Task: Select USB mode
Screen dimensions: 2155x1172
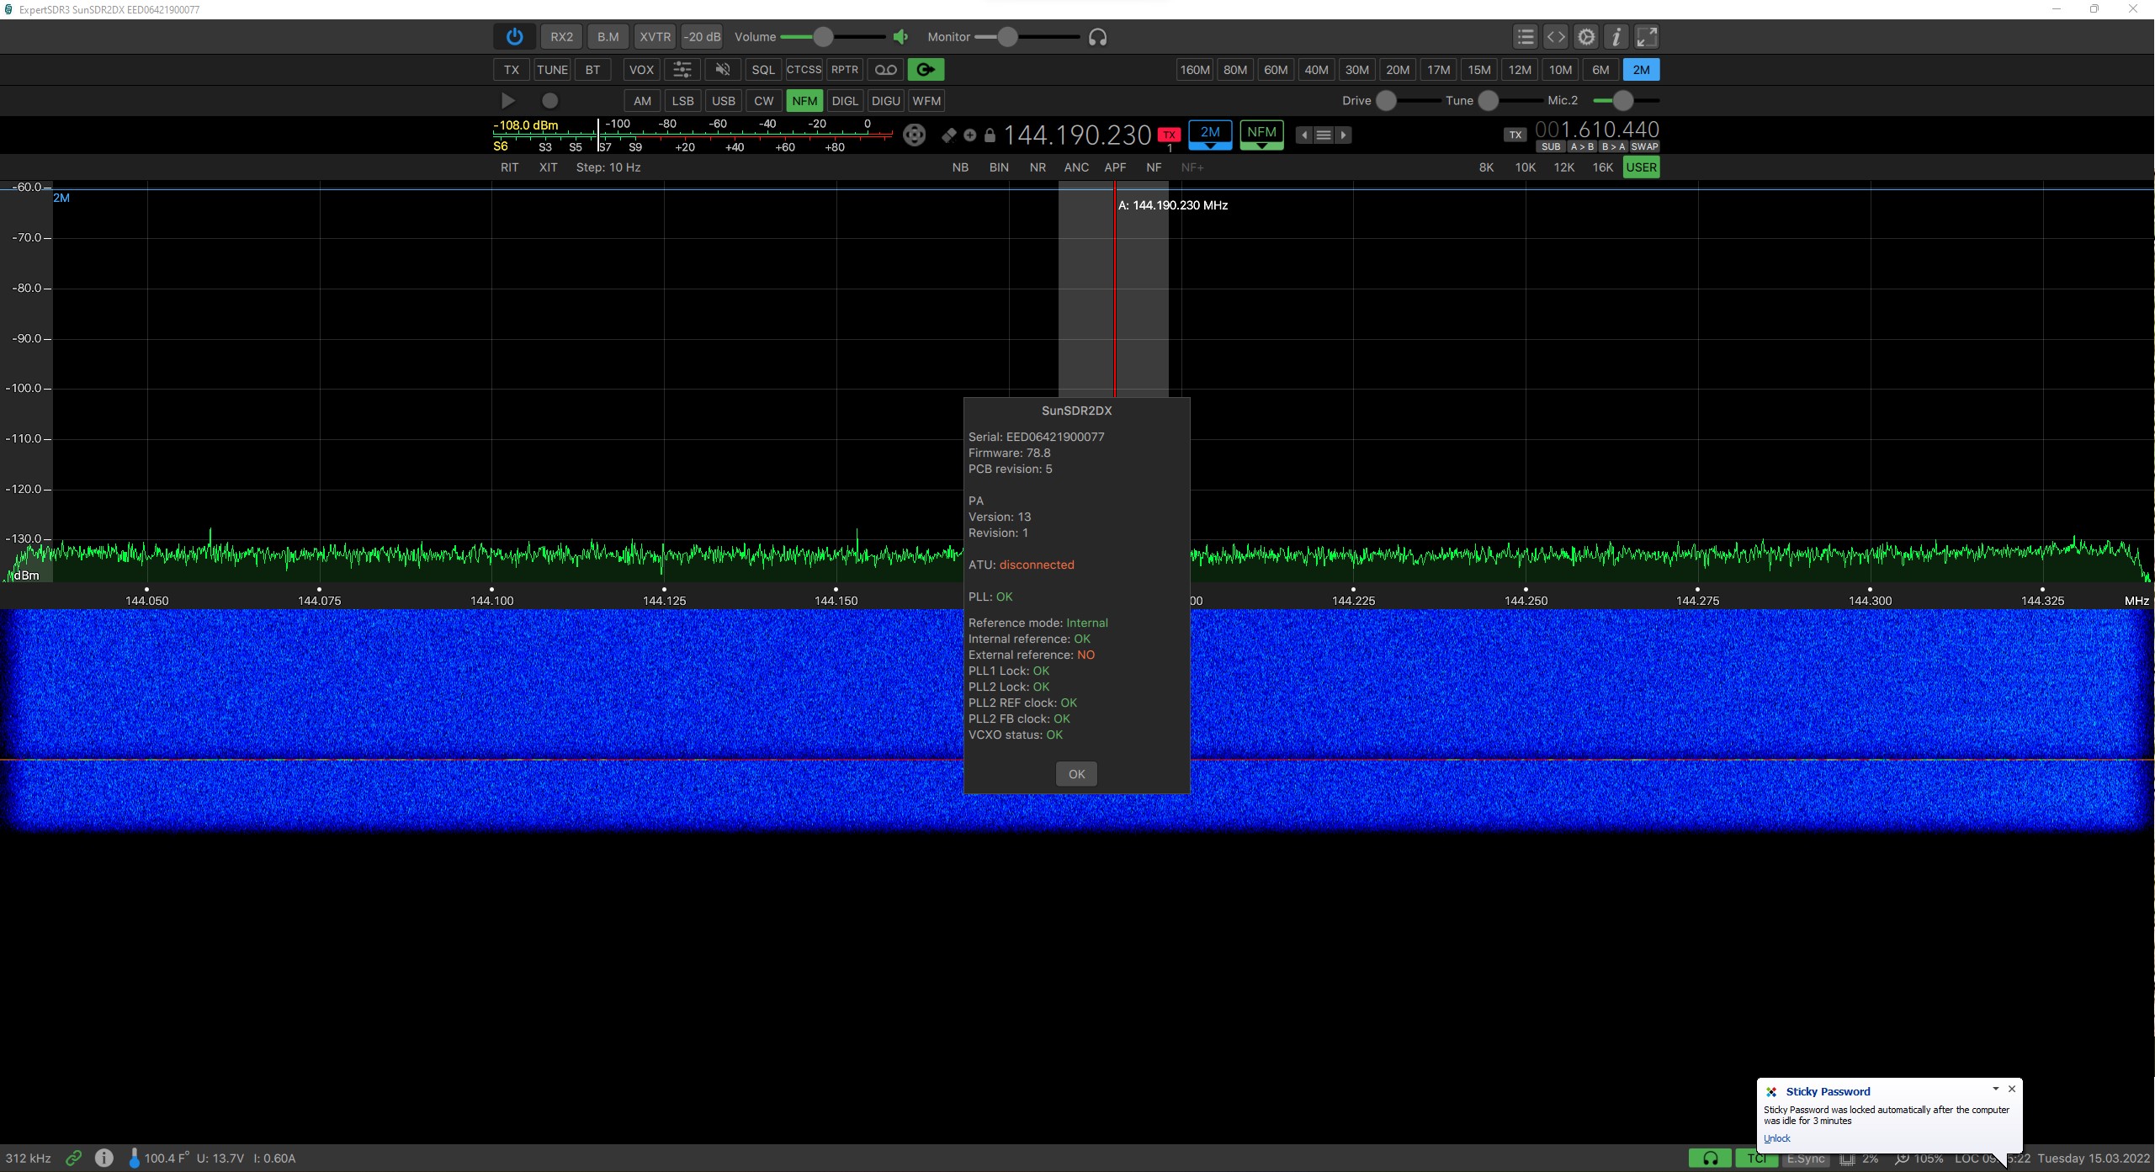Action: [723, 101]
